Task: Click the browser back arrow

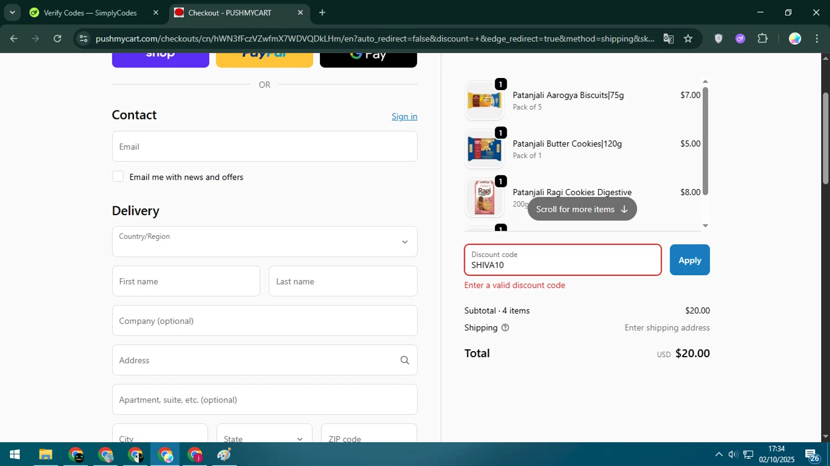Action: [x=14, y=39]
